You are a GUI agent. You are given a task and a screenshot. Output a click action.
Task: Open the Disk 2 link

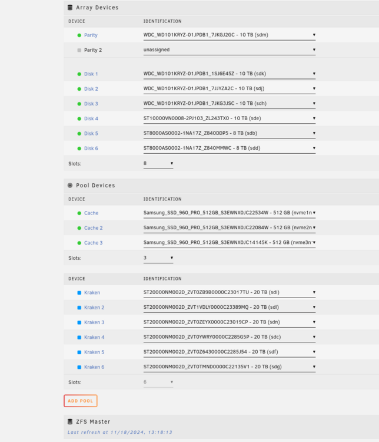[x=91, y=89]
